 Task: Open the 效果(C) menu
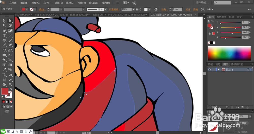tap(70, 3)
